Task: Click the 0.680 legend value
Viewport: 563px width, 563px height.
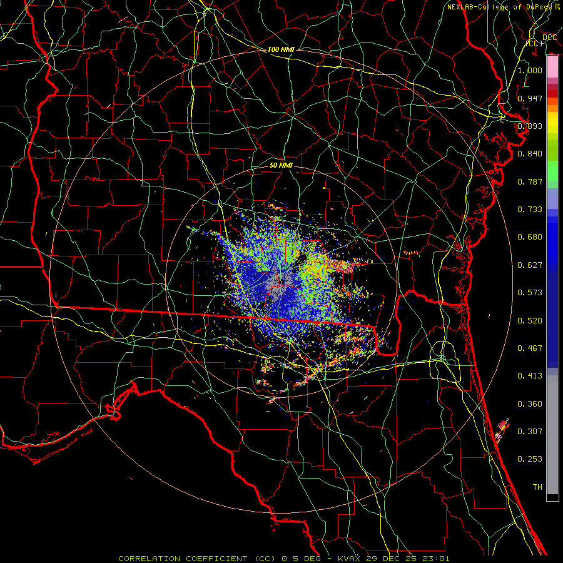Action: pos(530,237)
